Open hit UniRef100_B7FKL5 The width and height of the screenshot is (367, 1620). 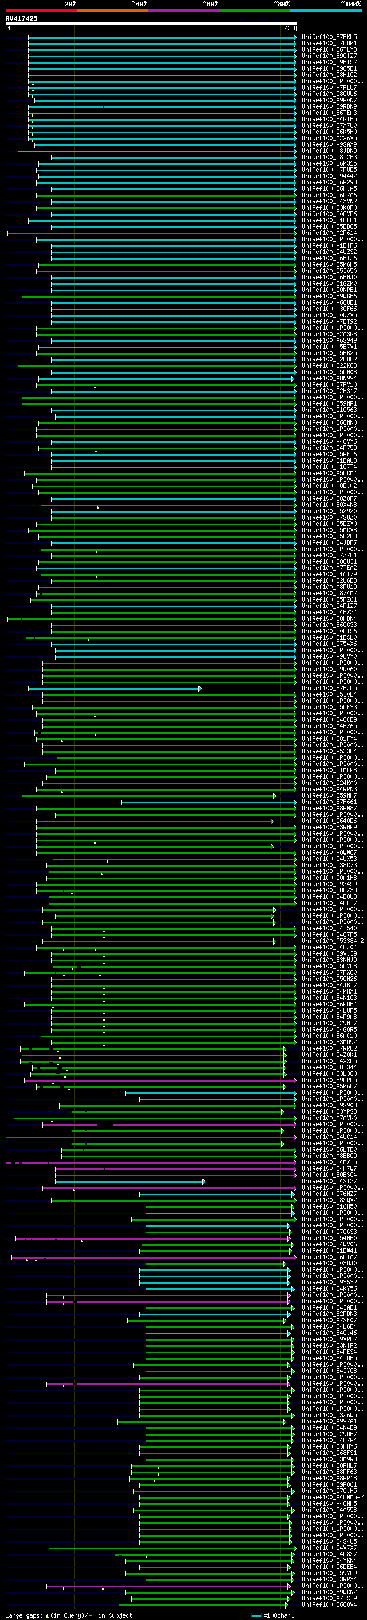tap(329, 37)
